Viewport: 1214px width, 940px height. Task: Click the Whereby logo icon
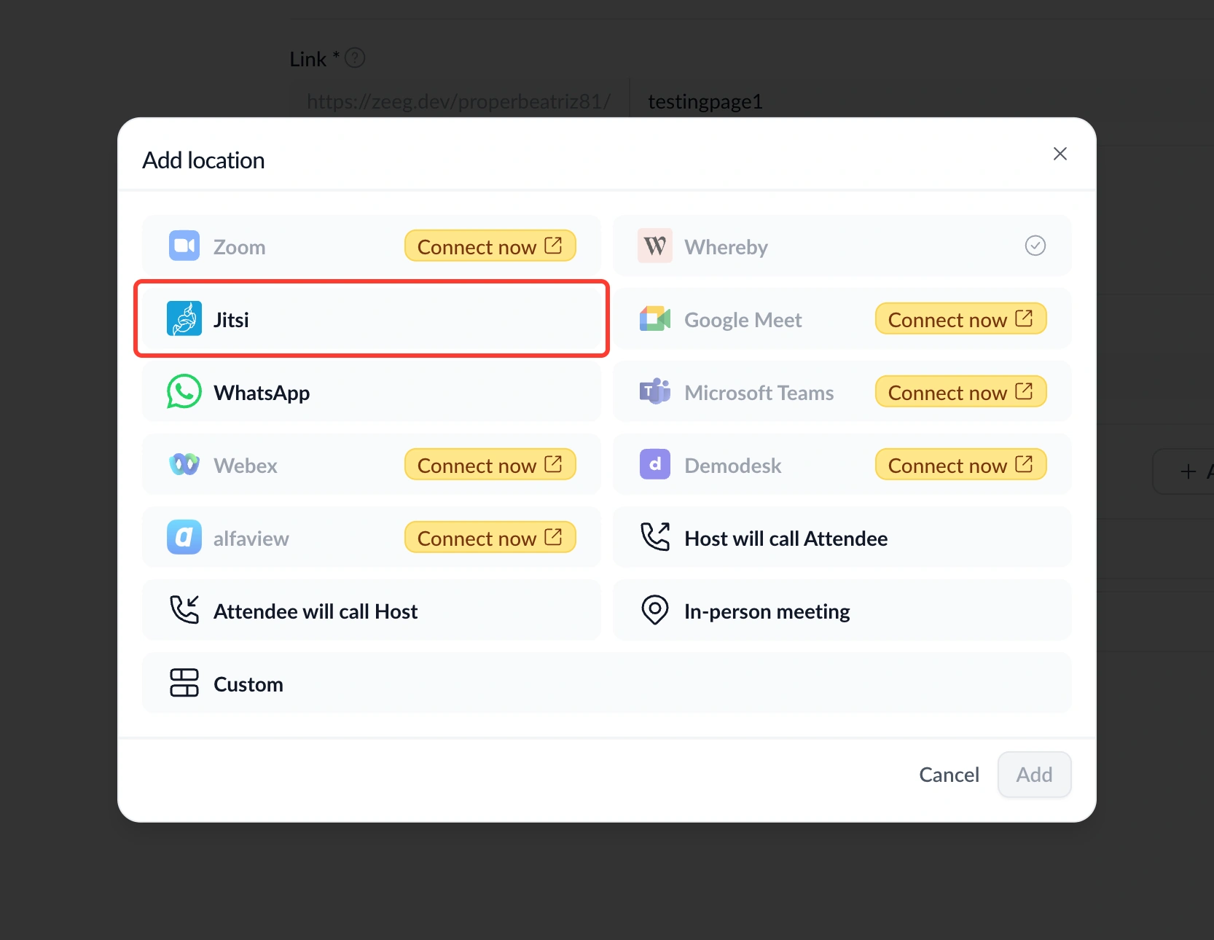point(655,246)
